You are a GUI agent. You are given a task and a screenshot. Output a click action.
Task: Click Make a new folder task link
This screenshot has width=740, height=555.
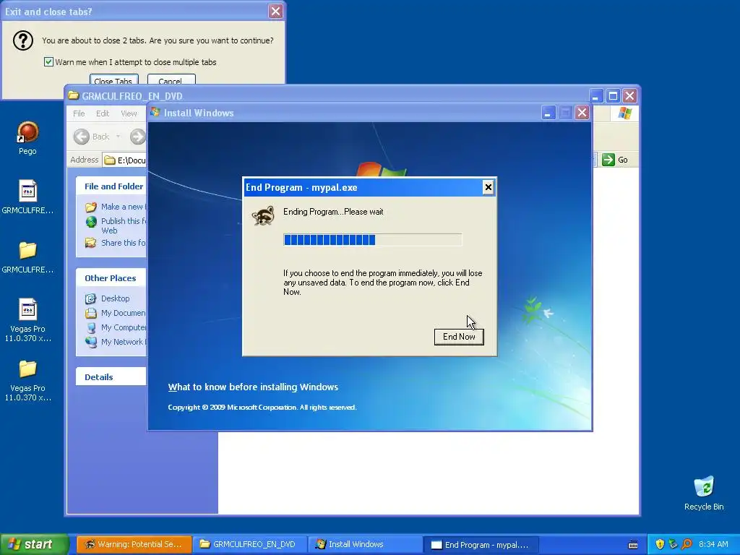pyautogui.click(x=116, y=207)
